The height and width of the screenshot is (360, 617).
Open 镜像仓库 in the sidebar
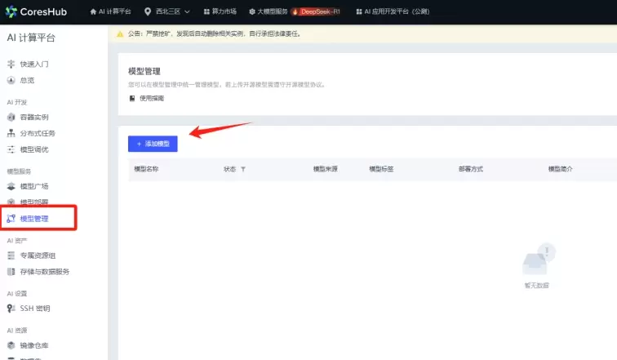tap(34, 345)
